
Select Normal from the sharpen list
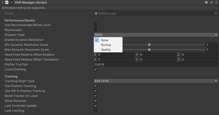106,45
